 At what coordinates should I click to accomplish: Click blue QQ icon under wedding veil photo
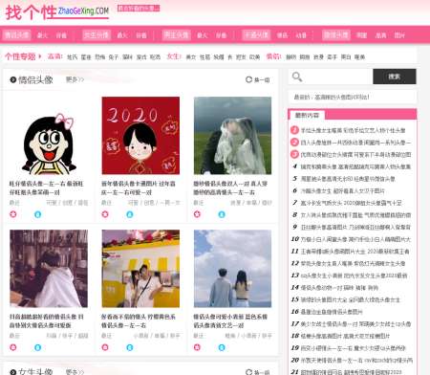(222, 214)
